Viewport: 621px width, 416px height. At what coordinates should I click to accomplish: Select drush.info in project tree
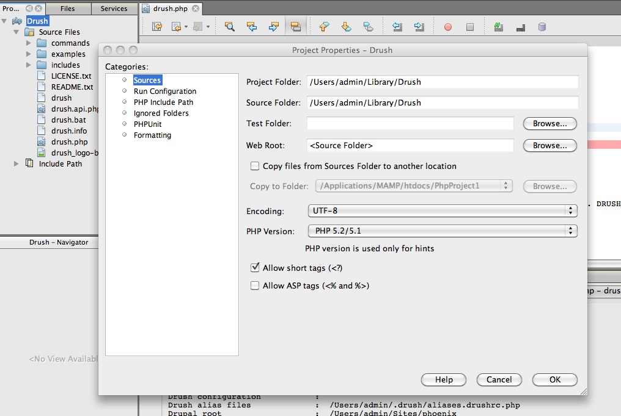tap(69, 131)
